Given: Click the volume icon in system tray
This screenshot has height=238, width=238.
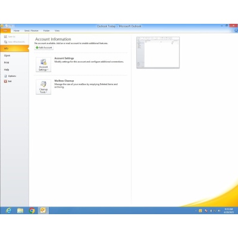Looking at the screenshot, I should click(220, 211).
